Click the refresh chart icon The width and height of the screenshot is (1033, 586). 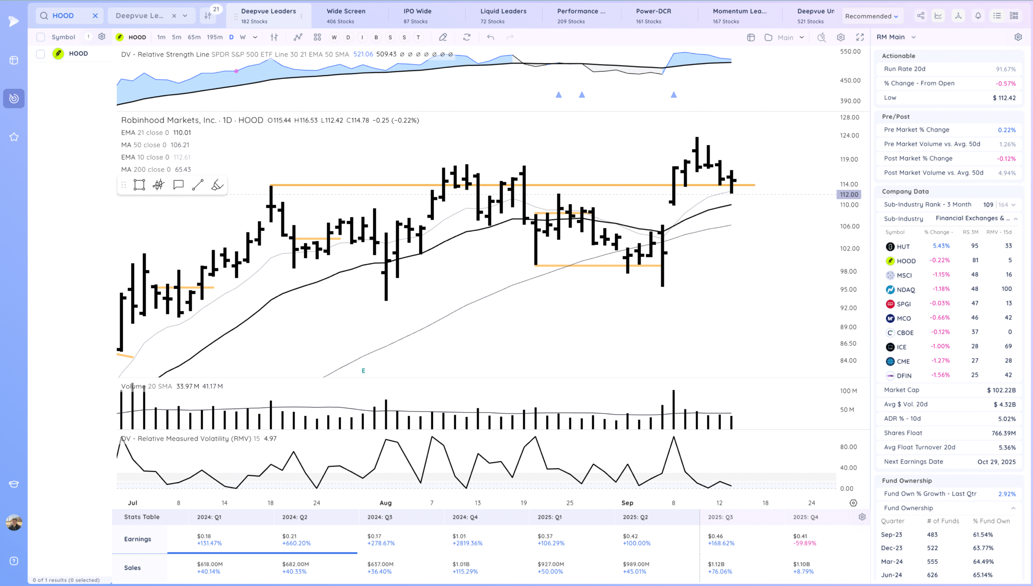[x=467, y=37]
